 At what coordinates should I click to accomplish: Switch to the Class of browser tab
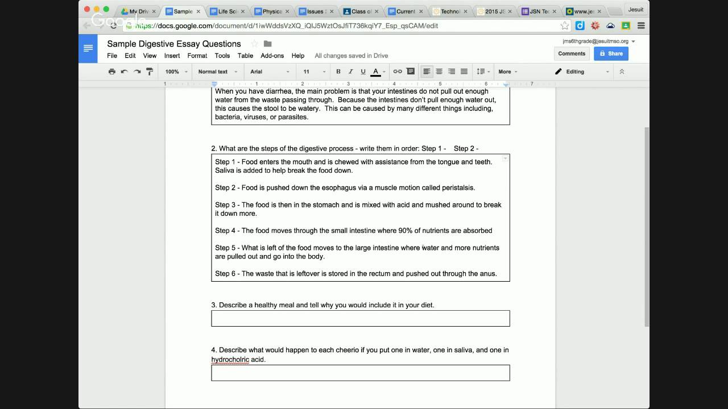coord(361,11)
